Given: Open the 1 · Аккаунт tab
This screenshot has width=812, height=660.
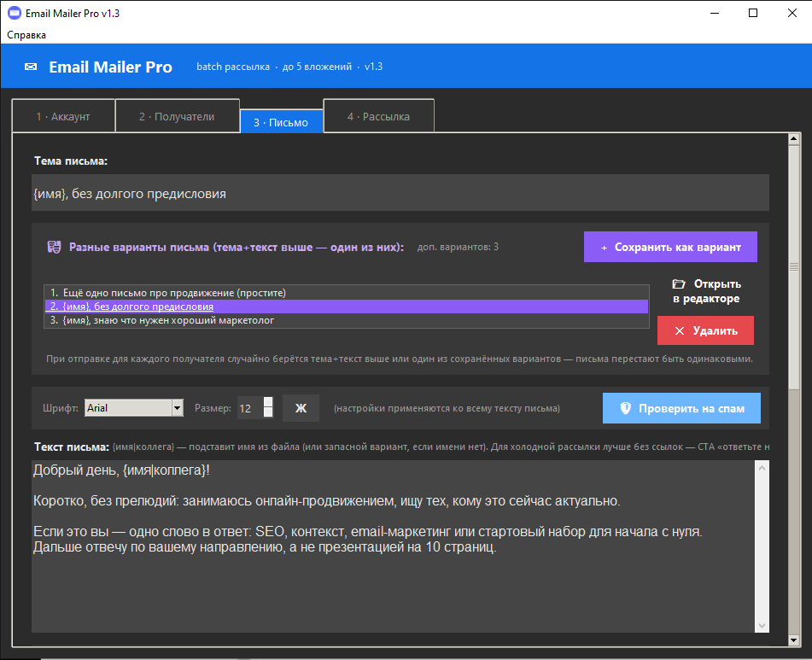Looking at the screenshot, I should pyautogui.click(x=63, y=116).
